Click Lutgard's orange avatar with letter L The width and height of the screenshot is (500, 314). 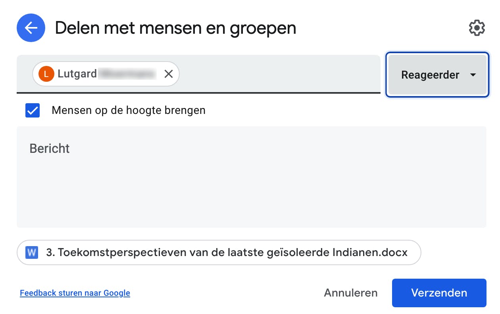click(x=46, y=74)
